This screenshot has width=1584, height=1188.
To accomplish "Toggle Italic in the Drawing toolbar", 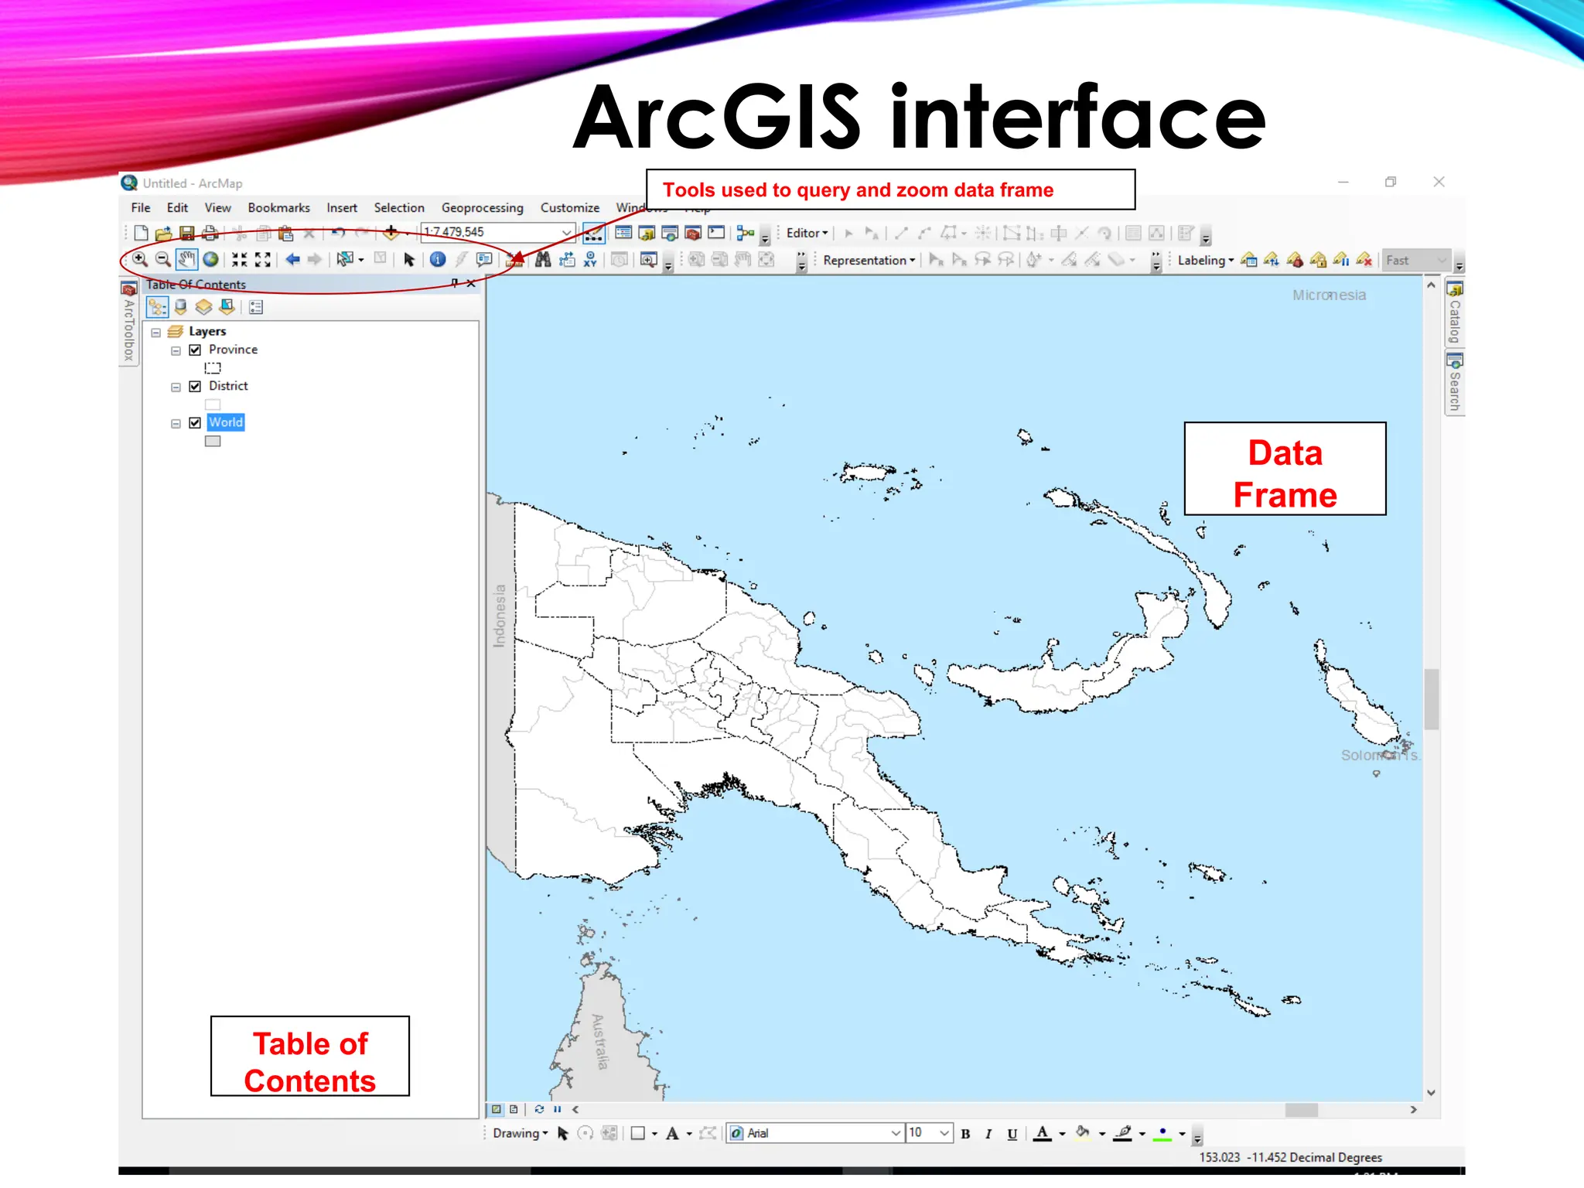I will 988,1134.
